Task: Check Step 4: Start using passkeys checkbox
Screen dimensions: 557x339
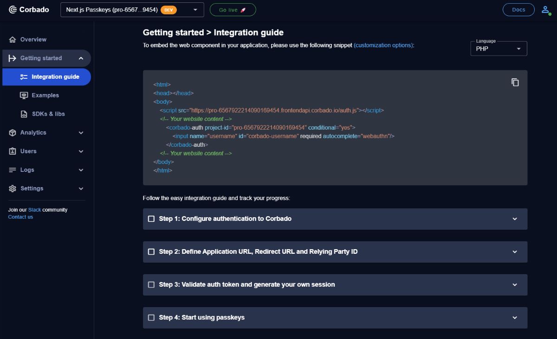Action: point(151,317)
